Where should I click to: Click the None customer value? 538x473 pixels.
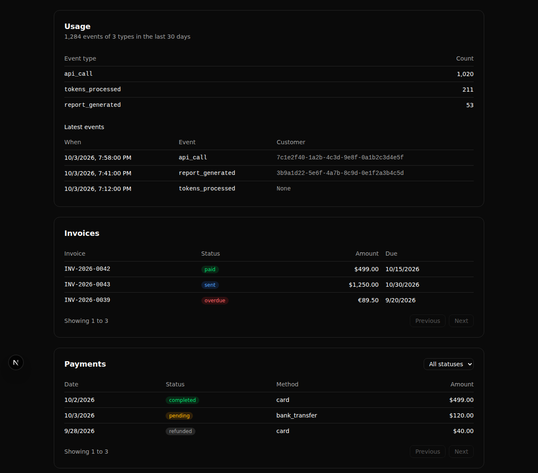tap(284, 189)
